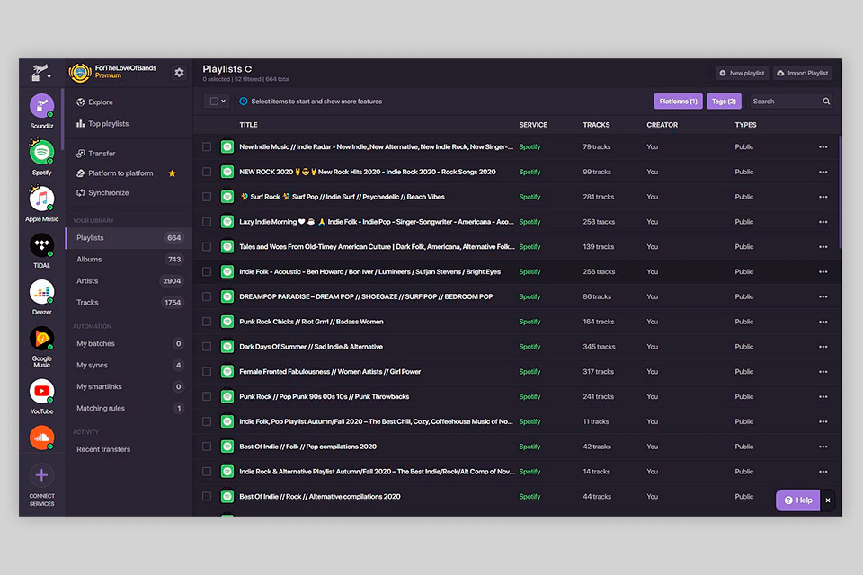
Task: Select the Deezer service icon
Action: click(42, 292)
